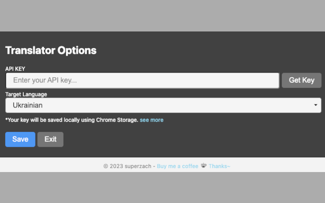Save the translator options
This screenshot has height=203, width=325.
[20, 140]
